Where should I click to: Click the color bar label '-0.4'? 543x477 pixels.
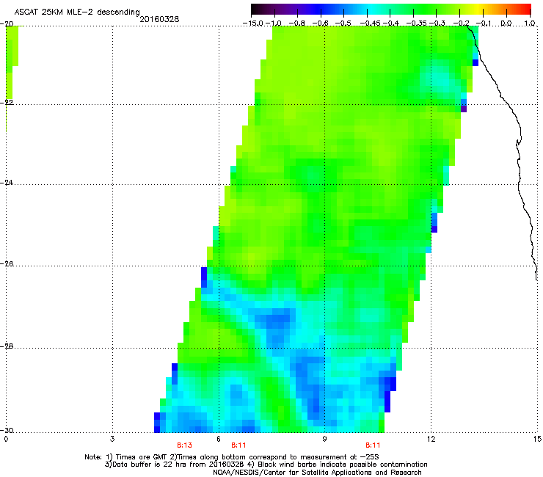tap(391, 23)
